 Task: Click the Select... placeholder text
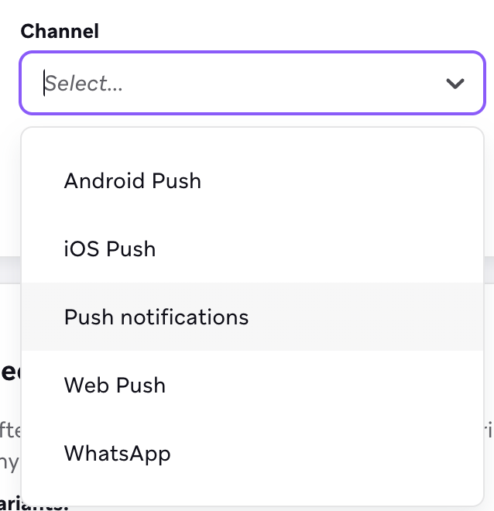click(x=84, y=84)
